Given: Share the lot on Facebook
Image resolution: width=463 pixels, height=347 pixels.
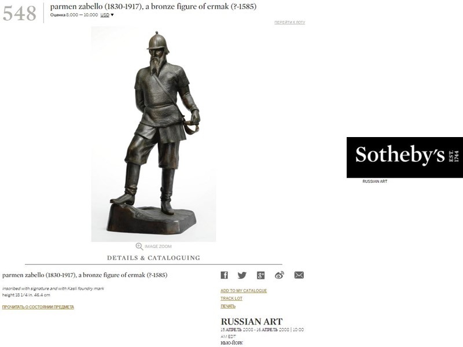Looking at the screenshot, I should [x=224, y=275].
